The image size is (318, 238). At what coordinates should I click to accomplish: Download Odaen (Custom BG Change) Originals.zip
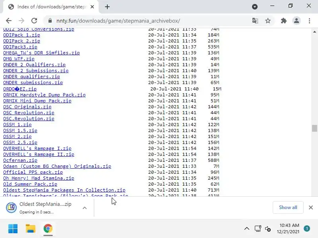tap(57, 166)
